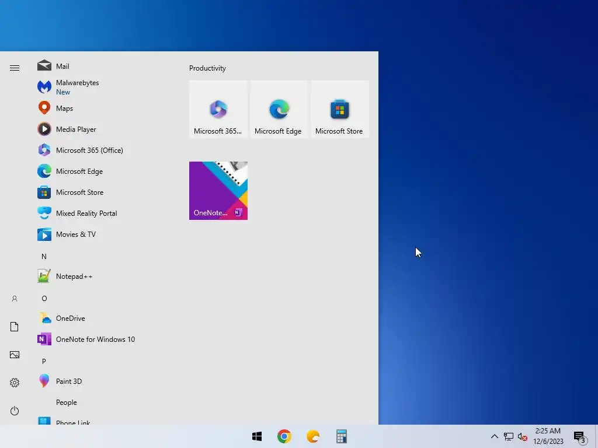This screenshot has width=598, height=448.
Task: Click the muted volume tray icon
Action: point(523,436)
